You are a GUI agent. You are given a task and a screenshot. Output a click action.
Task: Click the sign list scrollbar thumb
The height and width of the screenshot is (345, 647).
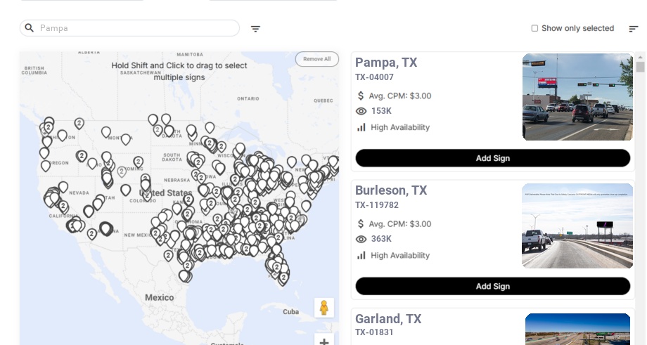click(641, 67)
